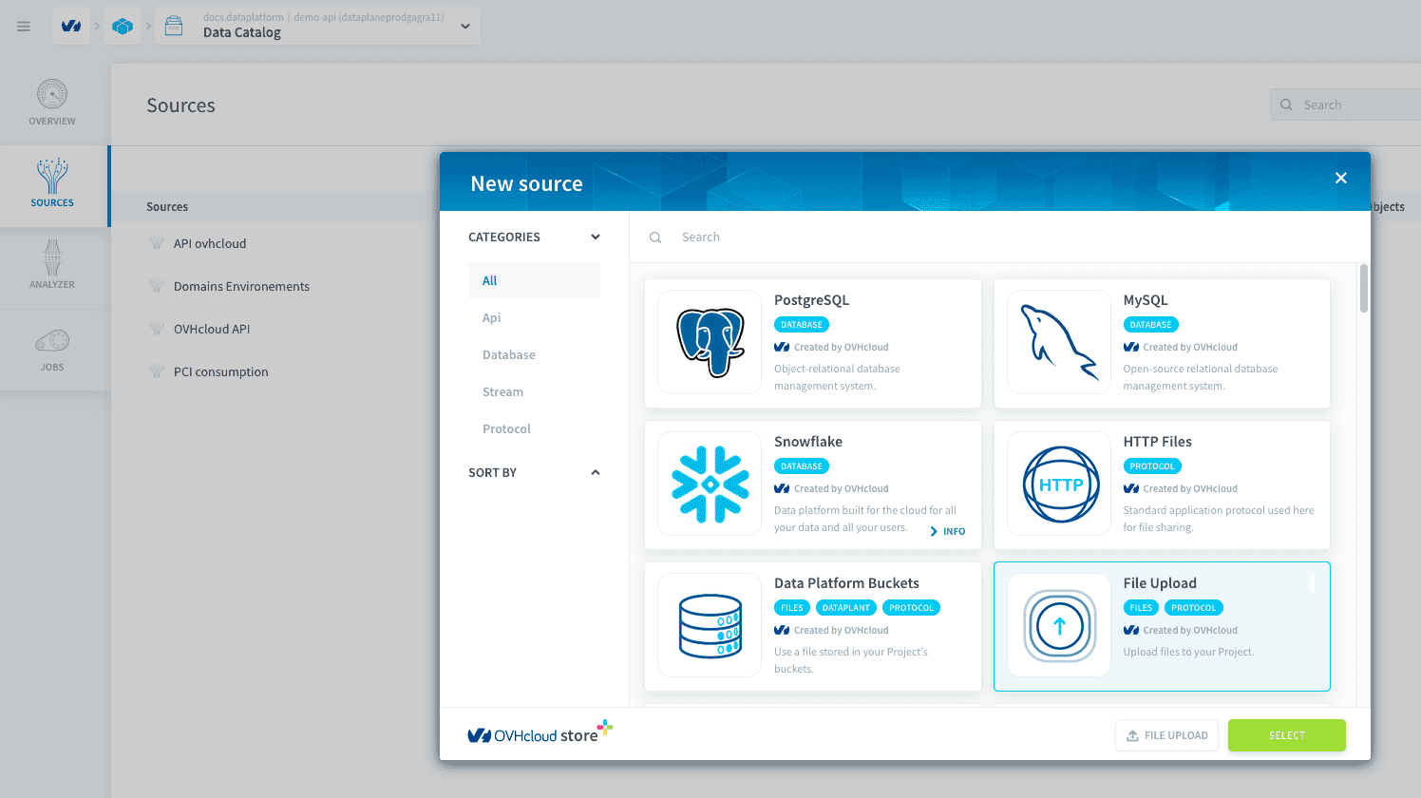Click the HTTP Files card title

pos(1157,442)
